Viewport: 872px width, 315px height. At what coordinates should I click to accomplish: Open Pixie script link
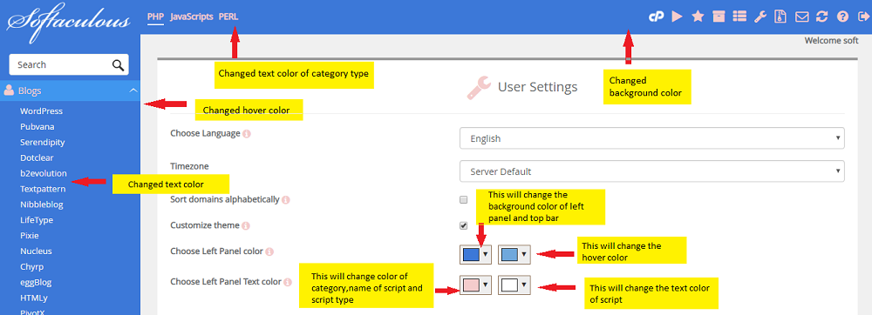coord(29,235)
